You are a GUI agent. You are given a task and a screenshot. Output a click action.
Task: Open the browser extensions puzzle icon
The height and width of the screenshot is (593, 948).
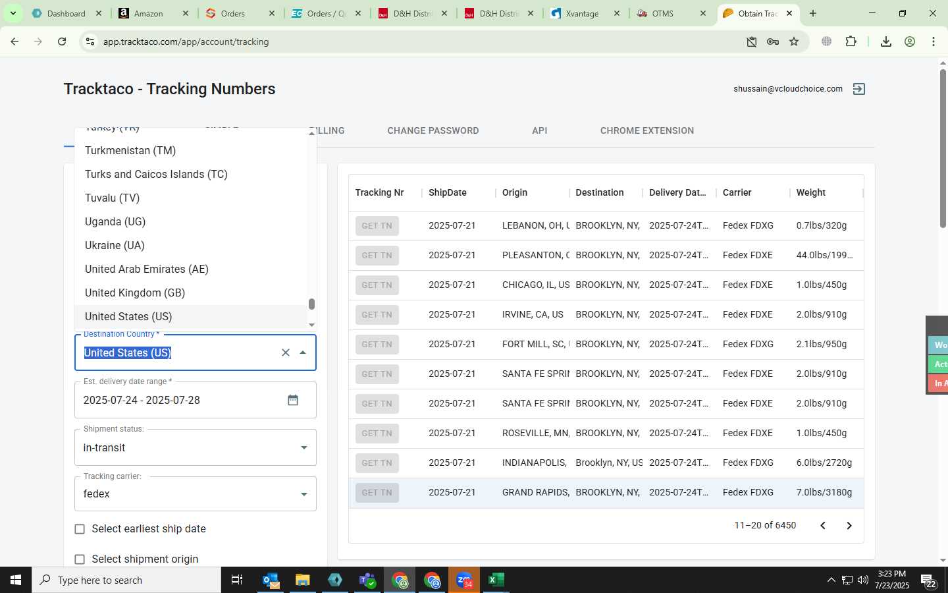pos(851,42)
